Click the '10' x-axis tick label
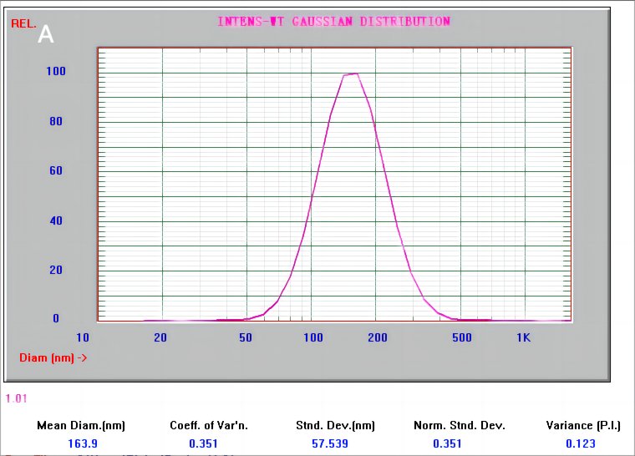 pos(83,337)
